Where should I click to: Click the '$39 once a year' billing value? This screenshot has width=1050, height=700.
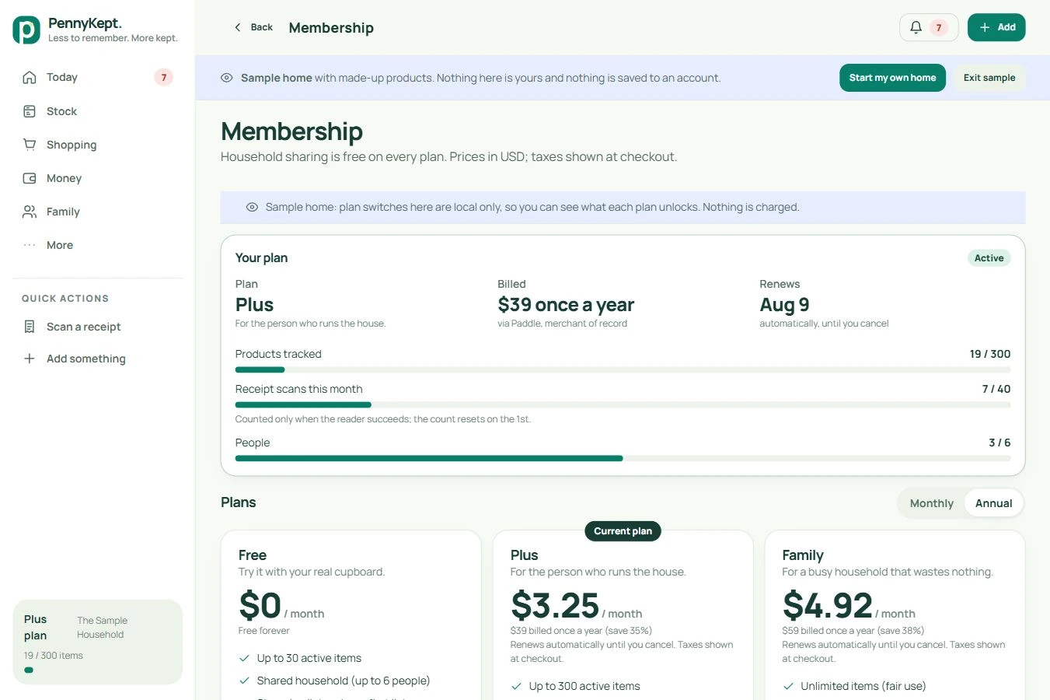566,305
